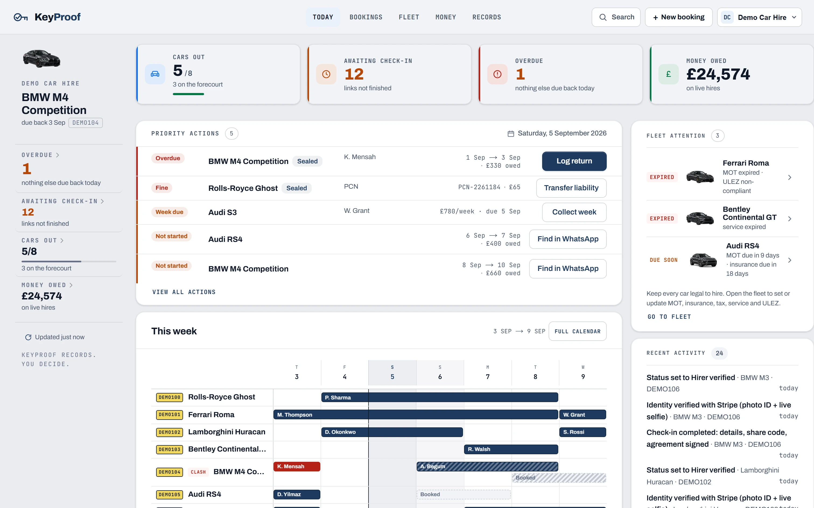Click Collect week for Audi S3
This screenshot has height=508, width=814.
[574, 212]
